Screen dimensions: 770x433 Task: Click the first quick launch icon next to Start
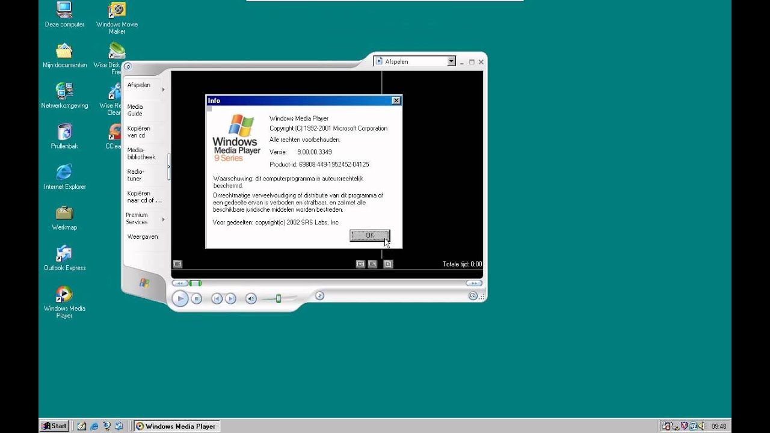pos(82,426)
